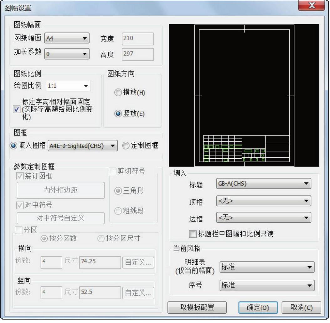Open the 顶框 dropdown
The height and width of the screenshot is (323, 330).
(264, 201)
